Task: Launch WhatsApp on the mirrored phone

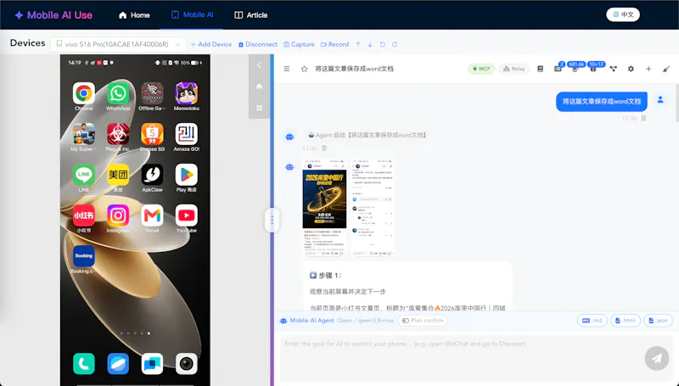Action: pos(118,93)
